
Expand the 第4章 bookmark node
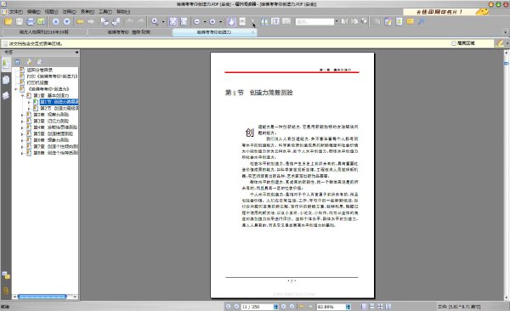(22, 127)
